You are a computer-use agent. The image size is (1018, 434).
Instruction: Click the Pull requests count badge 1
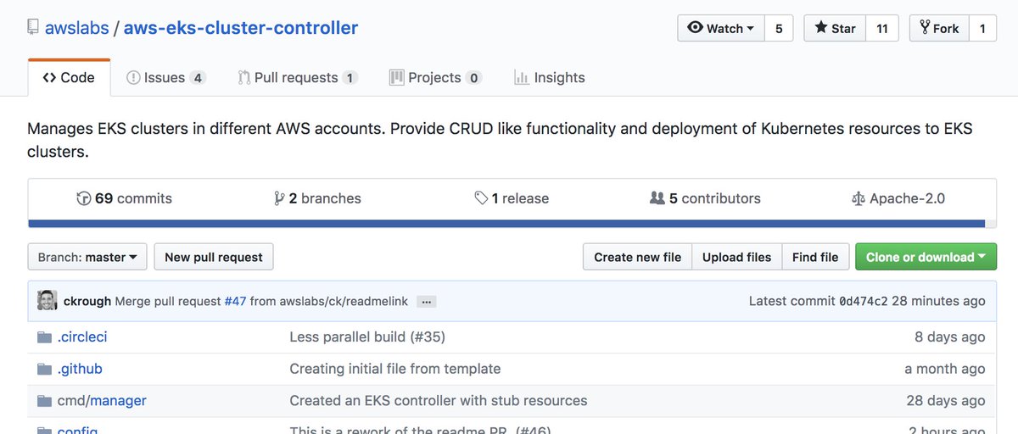coord(350,78)
